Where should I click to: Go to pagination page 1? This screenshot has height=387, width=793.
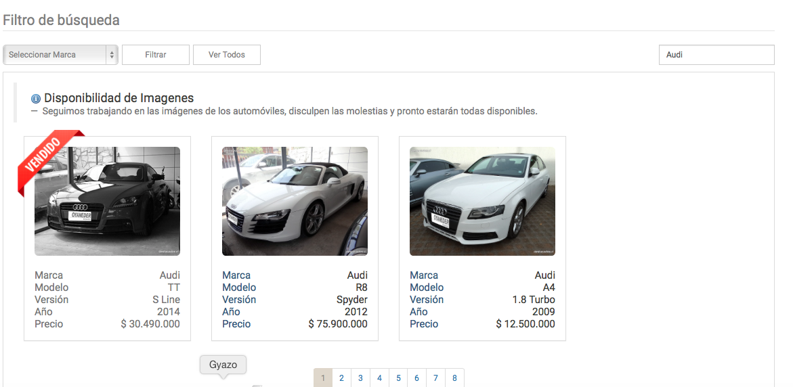tap(323, 378)
